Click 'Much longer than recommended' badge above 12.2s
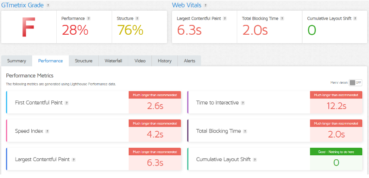The width and height of the screenshot is (369, 178). coord(336,95)
